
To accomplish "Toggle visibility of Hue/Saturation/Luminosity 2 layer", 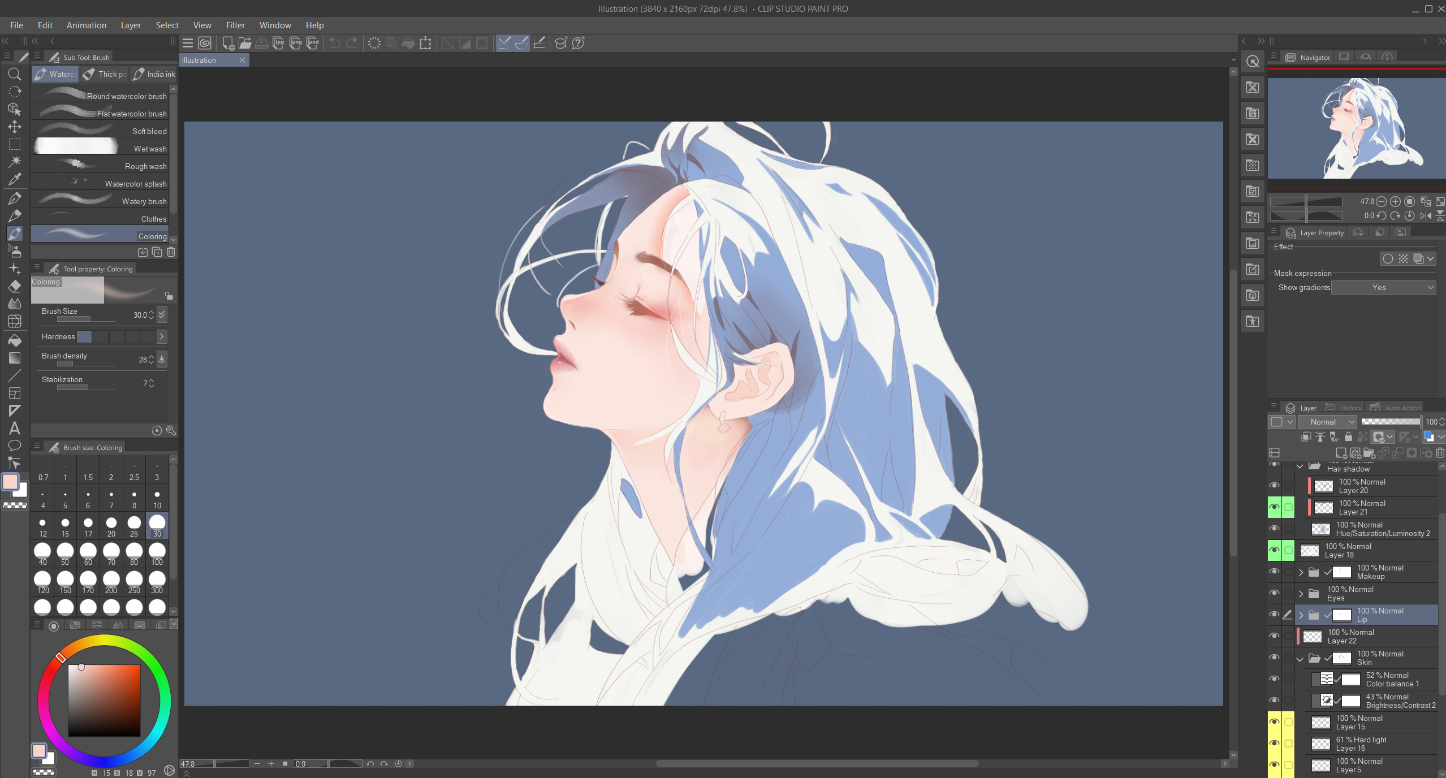I will pyautogui.click(x=1274, y=529).
